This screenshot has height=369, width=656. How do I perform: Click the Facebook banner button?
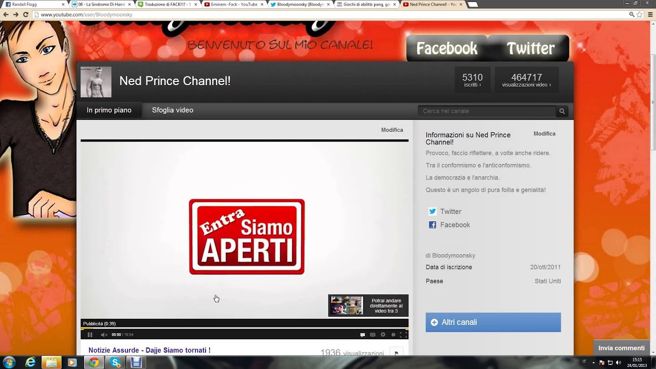pyautogui.click(x=446, y=48)
